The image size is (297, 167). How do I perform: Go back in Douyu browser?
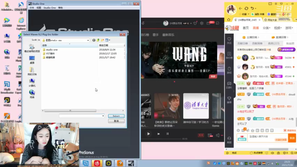tap(240, 8)
